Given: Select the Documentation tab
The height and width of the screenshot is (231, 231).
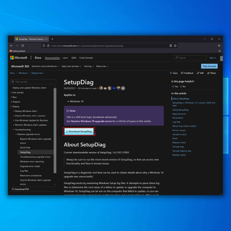Looking at the screenshot, I should click(52, 58).
